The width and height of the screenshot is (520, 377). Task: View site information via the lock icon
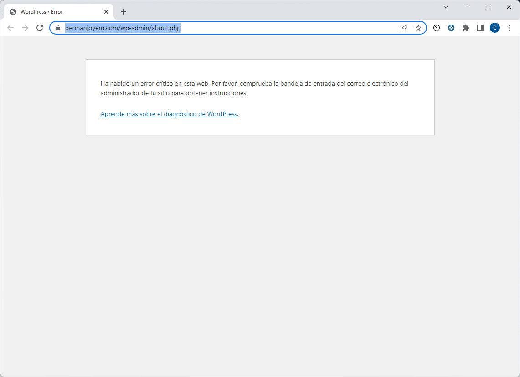click(58, 28)
